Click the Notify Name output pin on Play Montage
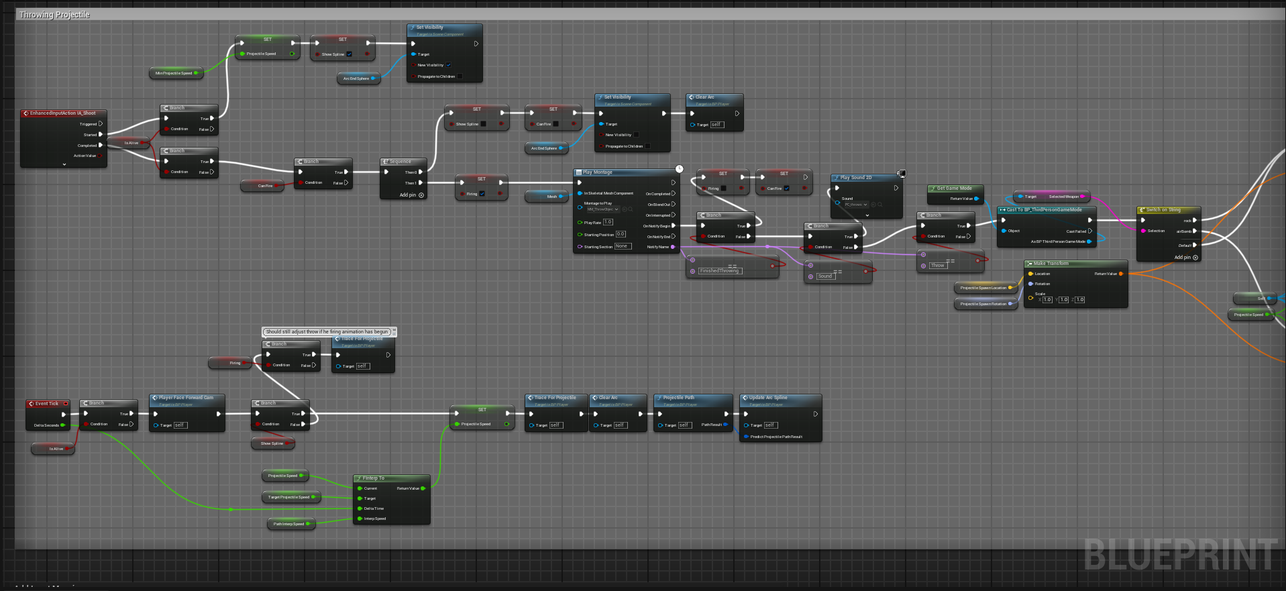 [x=673, y=247]
